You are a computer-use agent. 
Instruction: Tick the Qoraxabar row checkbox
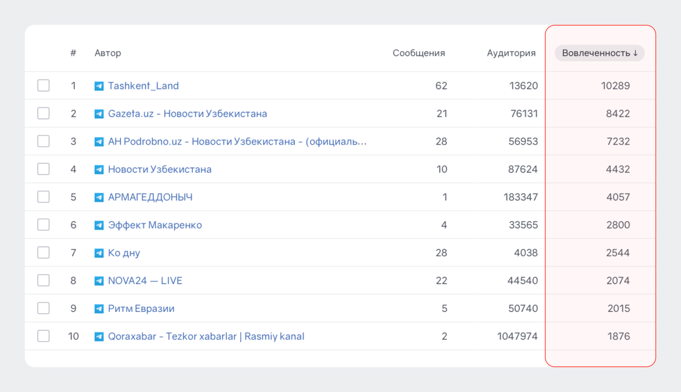point(43,336)
